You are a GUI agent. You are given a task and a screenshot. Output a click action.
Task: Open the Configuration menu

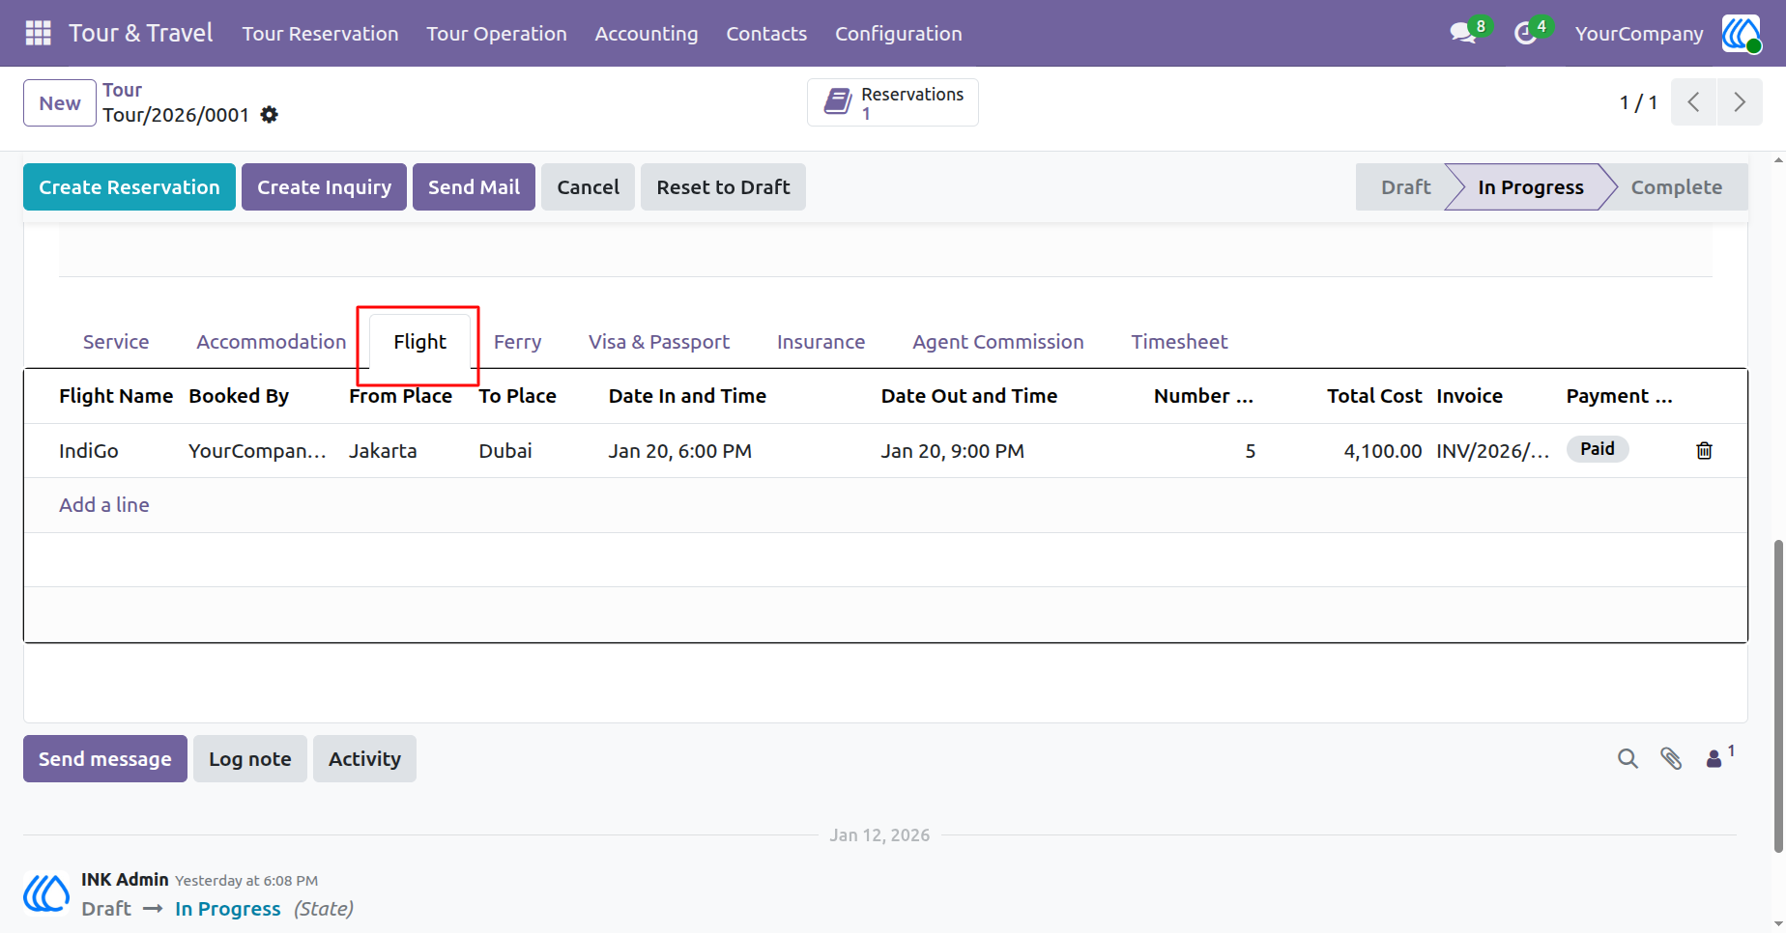[x=899, y=33]
